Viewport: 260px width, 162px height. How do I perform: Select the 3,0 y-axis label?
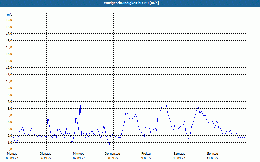tap(10, 129)
